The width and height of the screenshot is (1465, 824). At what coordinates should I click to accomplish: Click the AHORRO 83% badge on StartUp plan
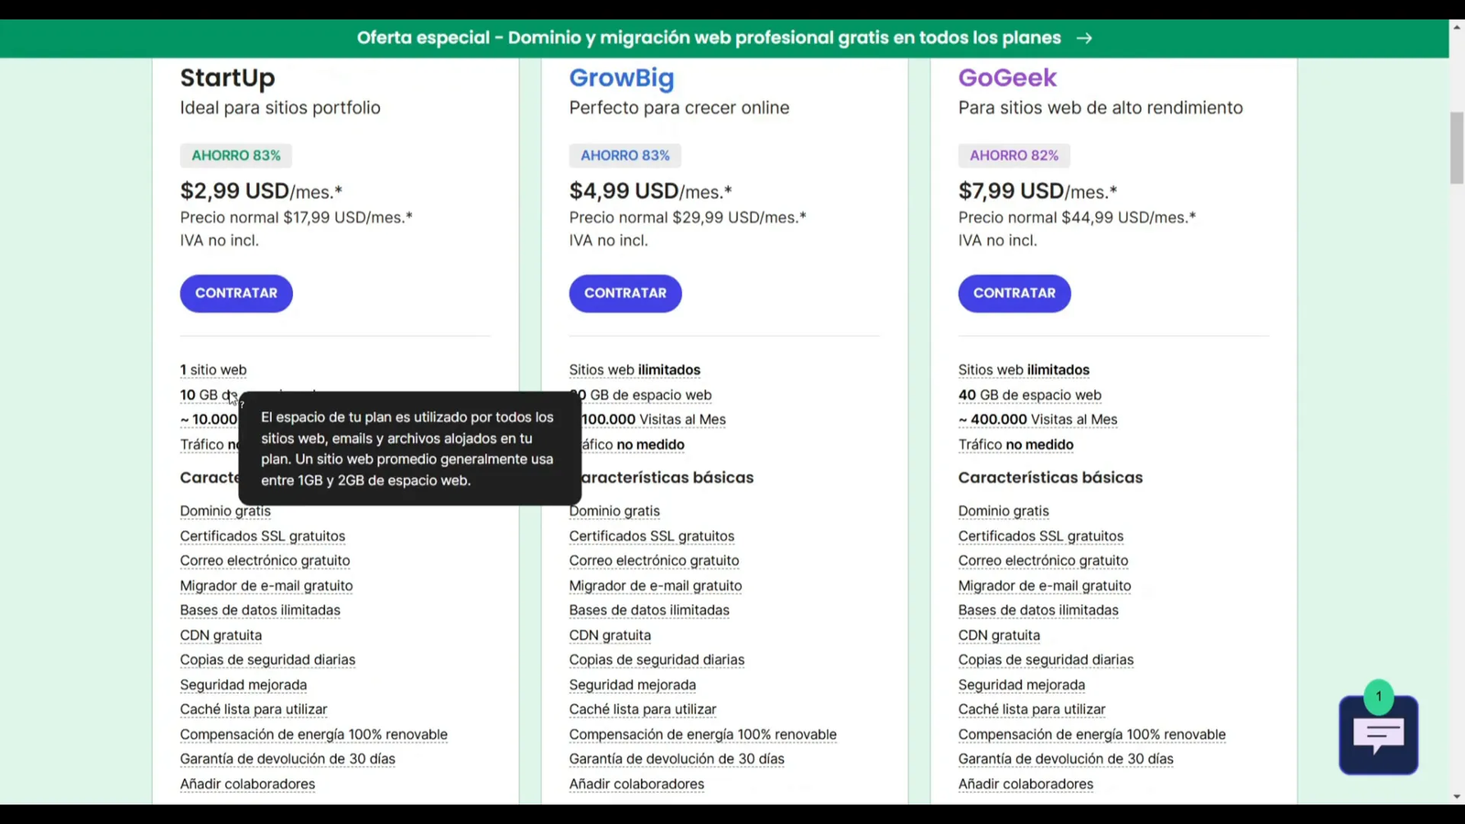(x=235, y=155)
